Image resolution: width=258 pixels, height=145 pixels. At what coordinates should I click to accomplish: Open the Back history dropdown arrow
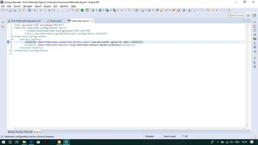tap(216, 10)
